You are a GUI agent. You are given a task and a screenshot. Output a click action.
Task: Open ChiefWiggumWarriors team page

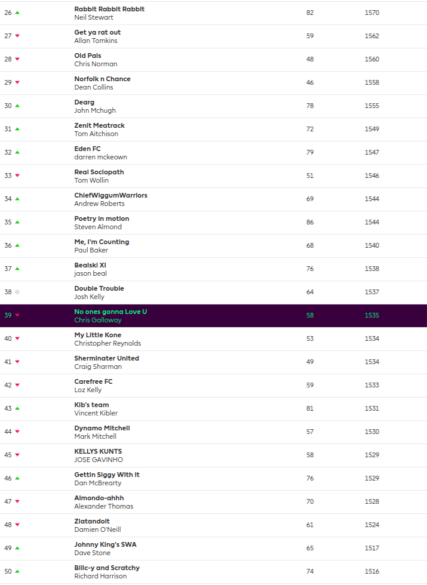(x=110, y=195)
